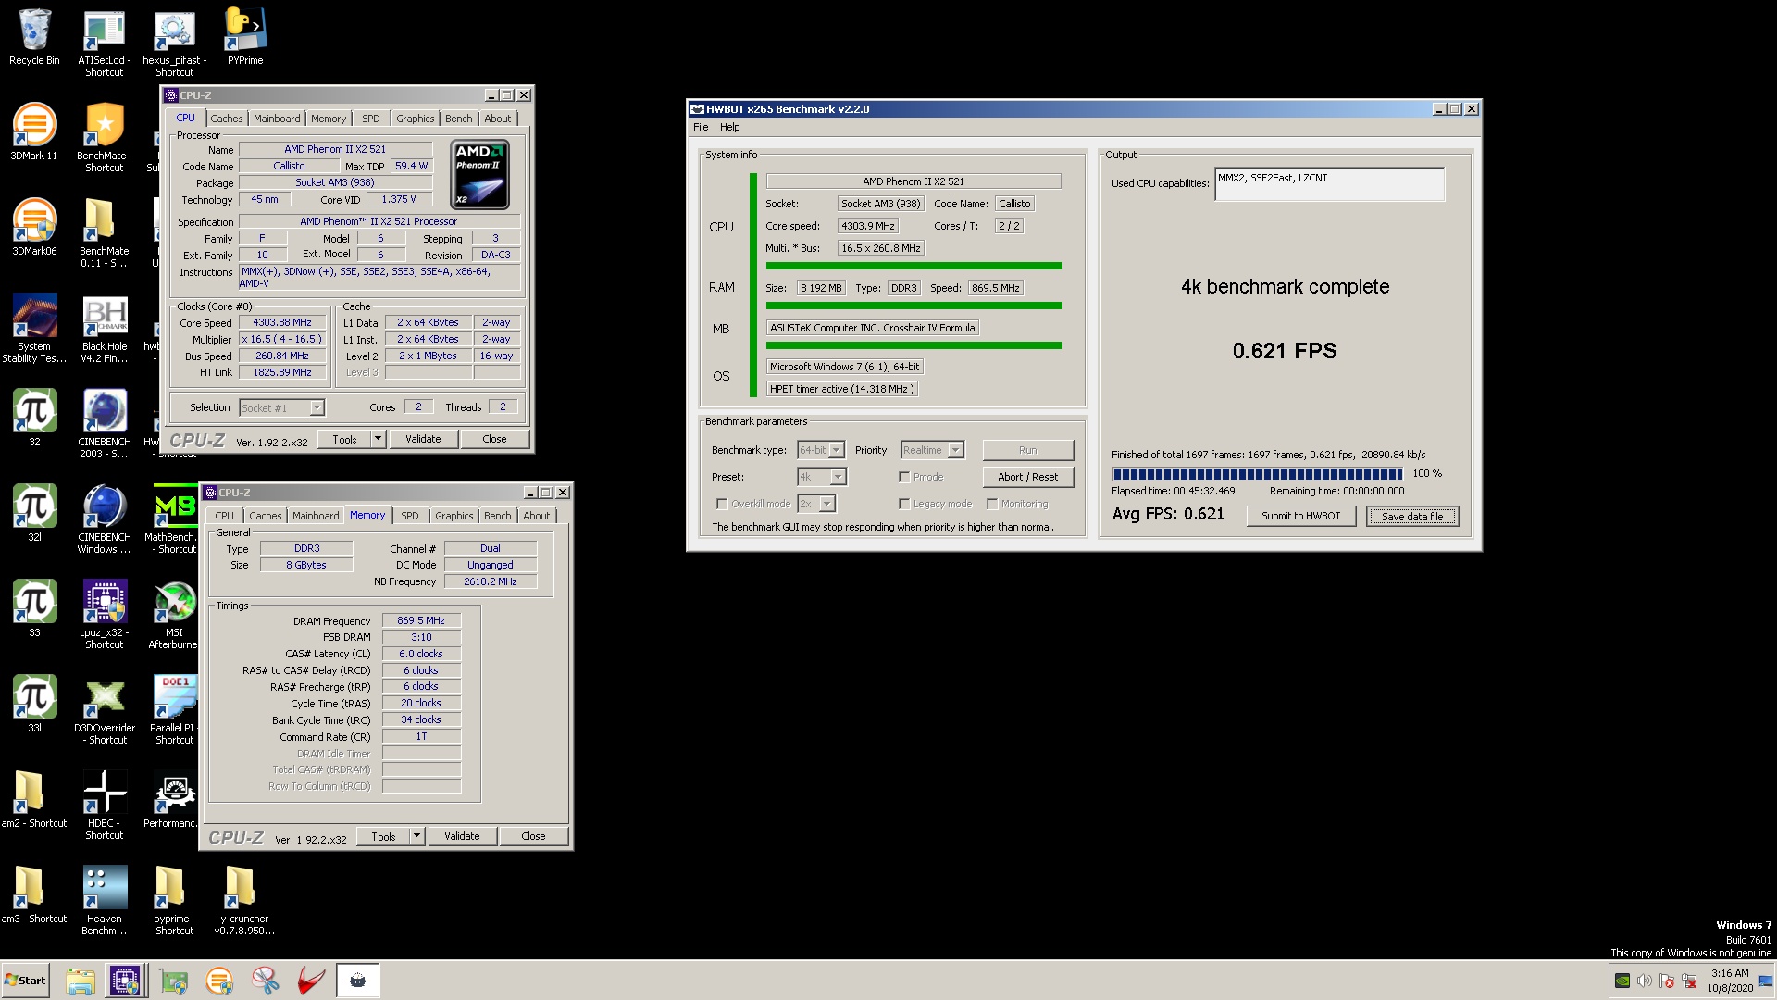The image size is (1777, 1000).
Task: Click the volume speaker tray icon
Action: click(1645, 981)
